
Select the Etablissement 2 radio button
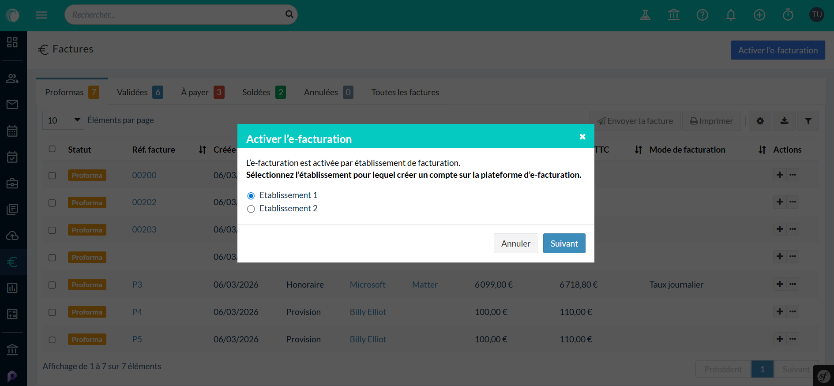point(251,209)
